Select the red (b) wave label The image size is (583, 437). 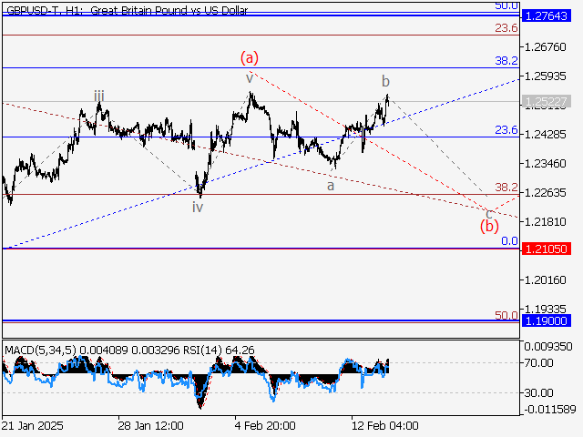(489, 225)
